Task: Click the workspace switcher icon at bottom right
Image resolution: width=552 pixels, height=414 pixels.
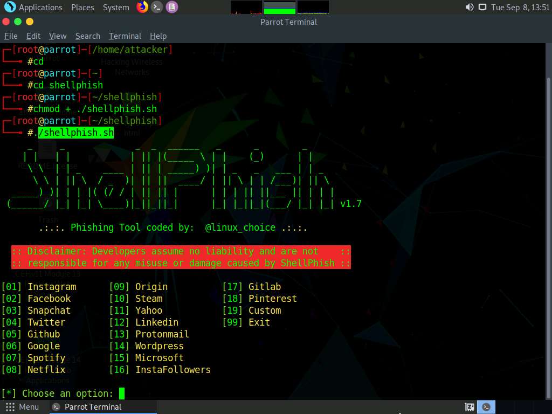Action: pos(470,408)
